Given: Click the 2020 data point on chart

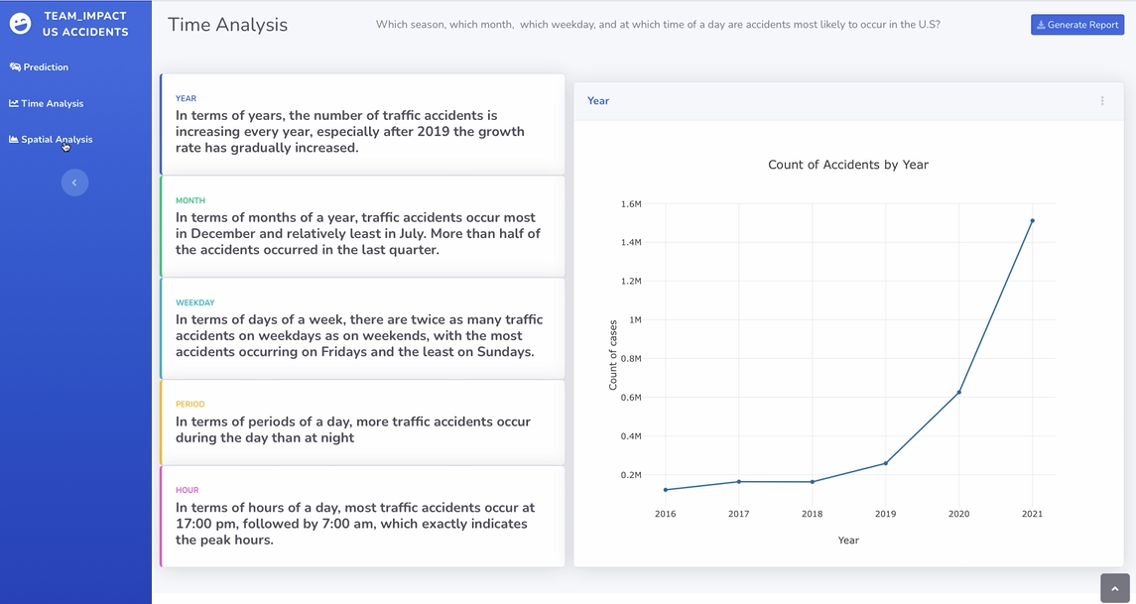Looking at the screenshot, I should click(x=958, y=393).
